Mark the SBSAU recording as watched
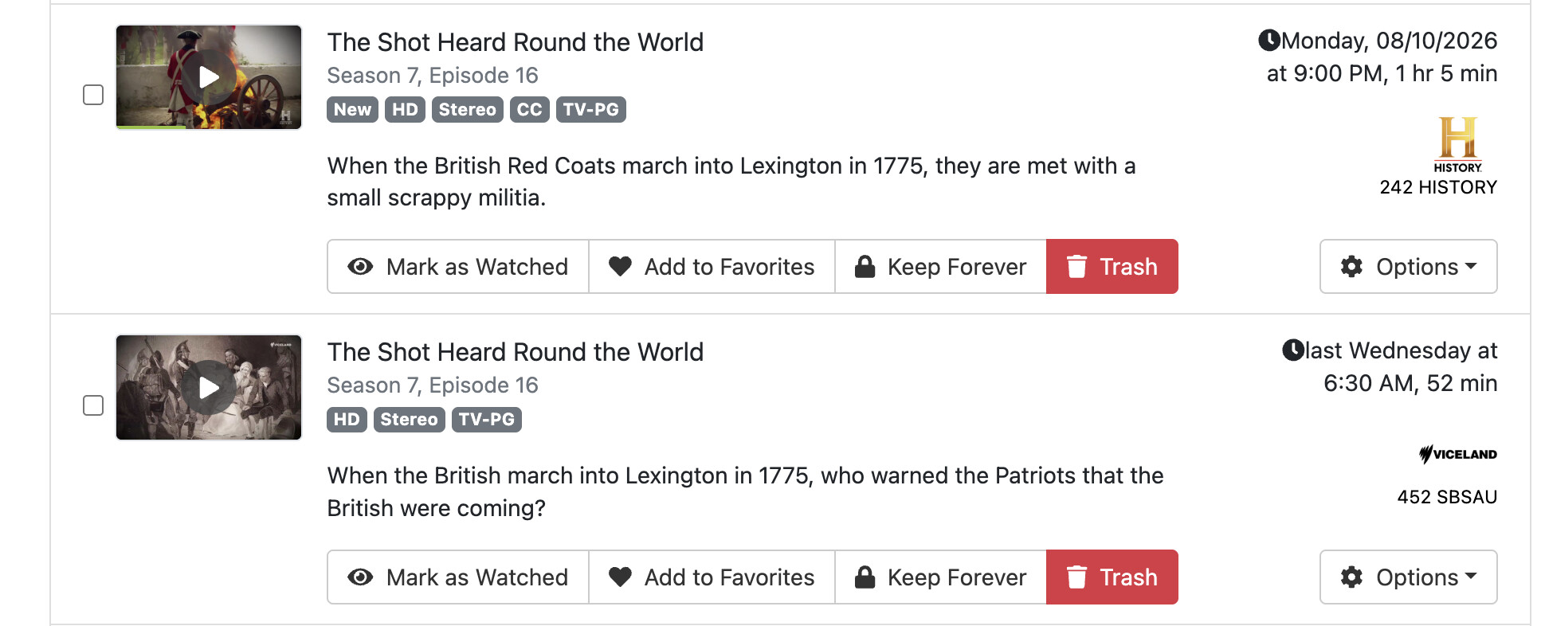1541x626 pixels. pos(458,577)
